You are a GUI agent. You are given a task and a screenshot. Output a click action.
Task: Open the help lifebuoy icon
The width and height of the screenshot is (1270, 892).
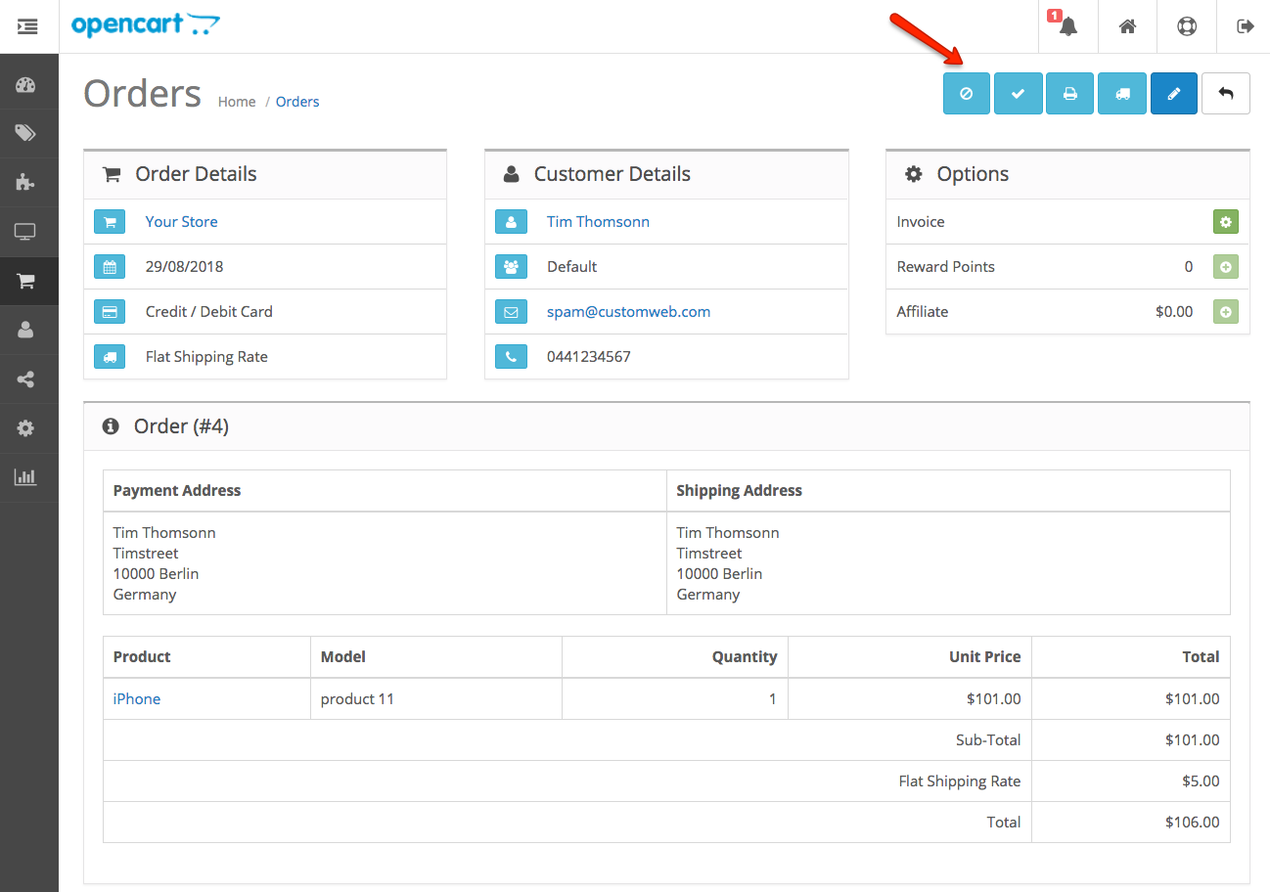tap(1186, 26)
